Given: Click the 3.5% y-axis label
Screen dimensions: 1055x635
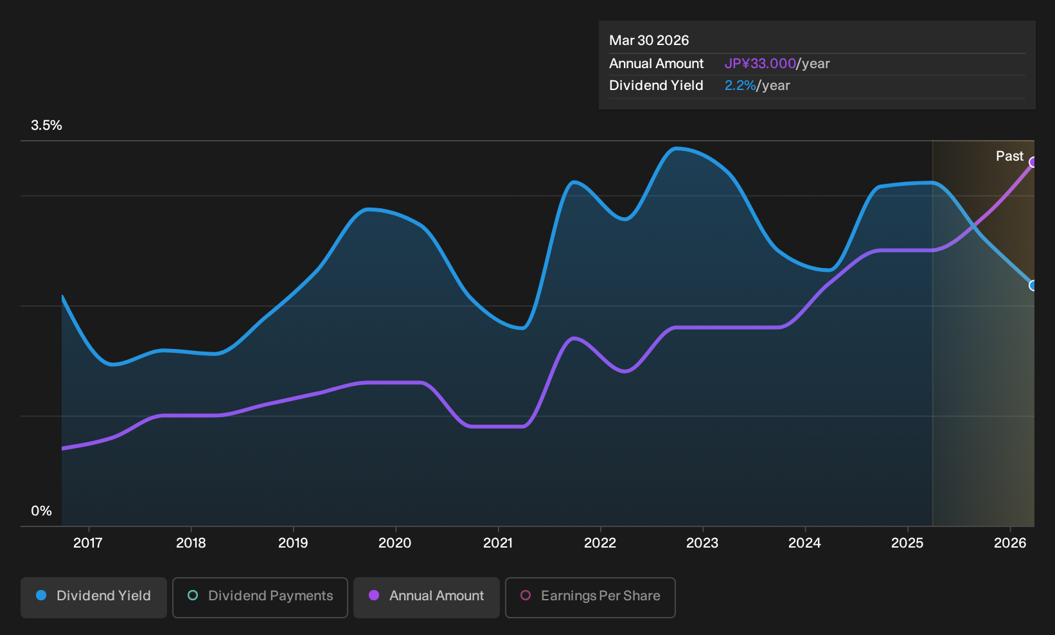Looking at the screenshot, I should click(46, 125).
